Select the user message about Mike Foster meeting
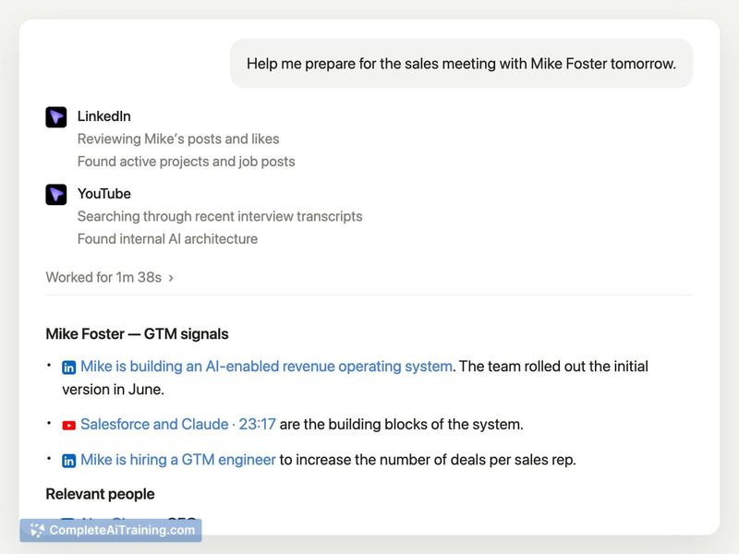This screenshot has height=554, width=739. tap(461, 64)
